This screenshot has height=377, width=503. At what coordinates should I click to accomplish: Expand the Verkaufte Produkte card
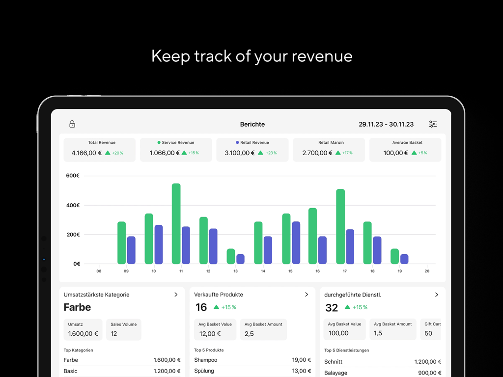click(306, 295)
